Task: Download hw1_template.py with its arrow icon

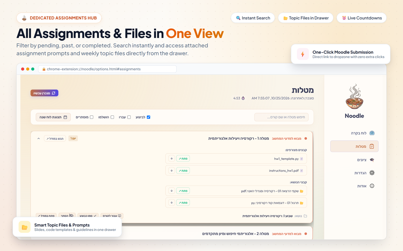Action: [x=172, y=159]
